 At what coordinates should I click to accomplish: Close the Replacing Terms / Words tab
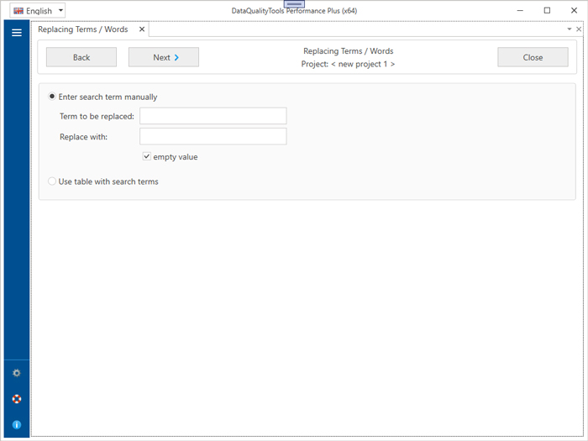pyautogui.click(x=141, y=29)
